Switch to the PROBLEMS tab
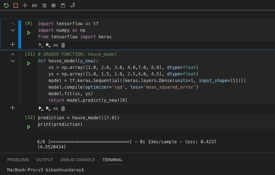The image size is (275, 175). point(18,160)
